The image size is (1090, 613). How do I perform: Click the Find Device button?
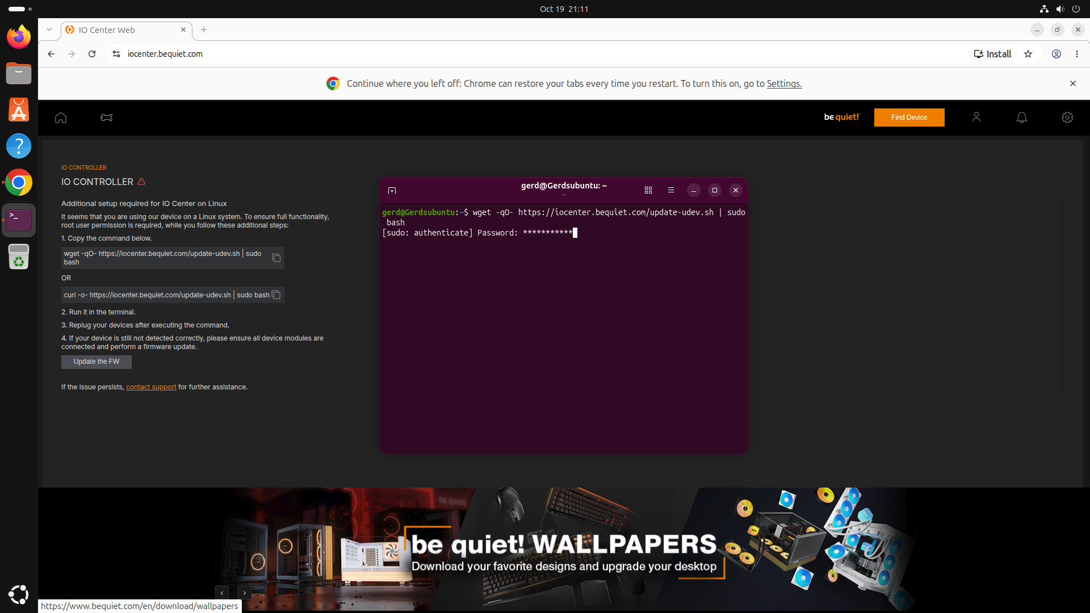(909, 117)
